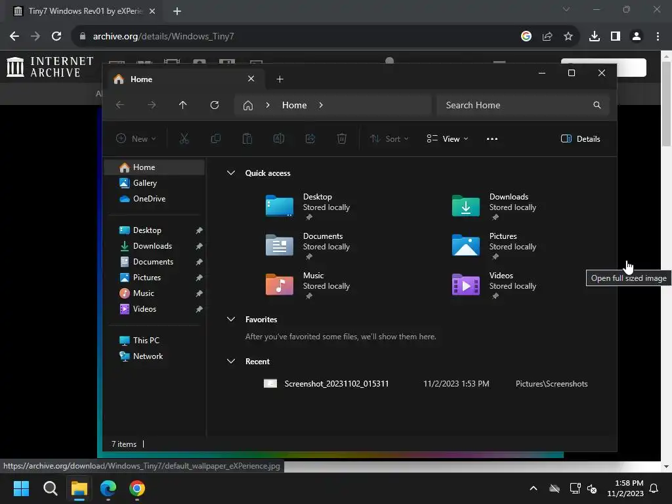Open a new Chrome tab
672x504 pixels.
(x=177, y=11)
